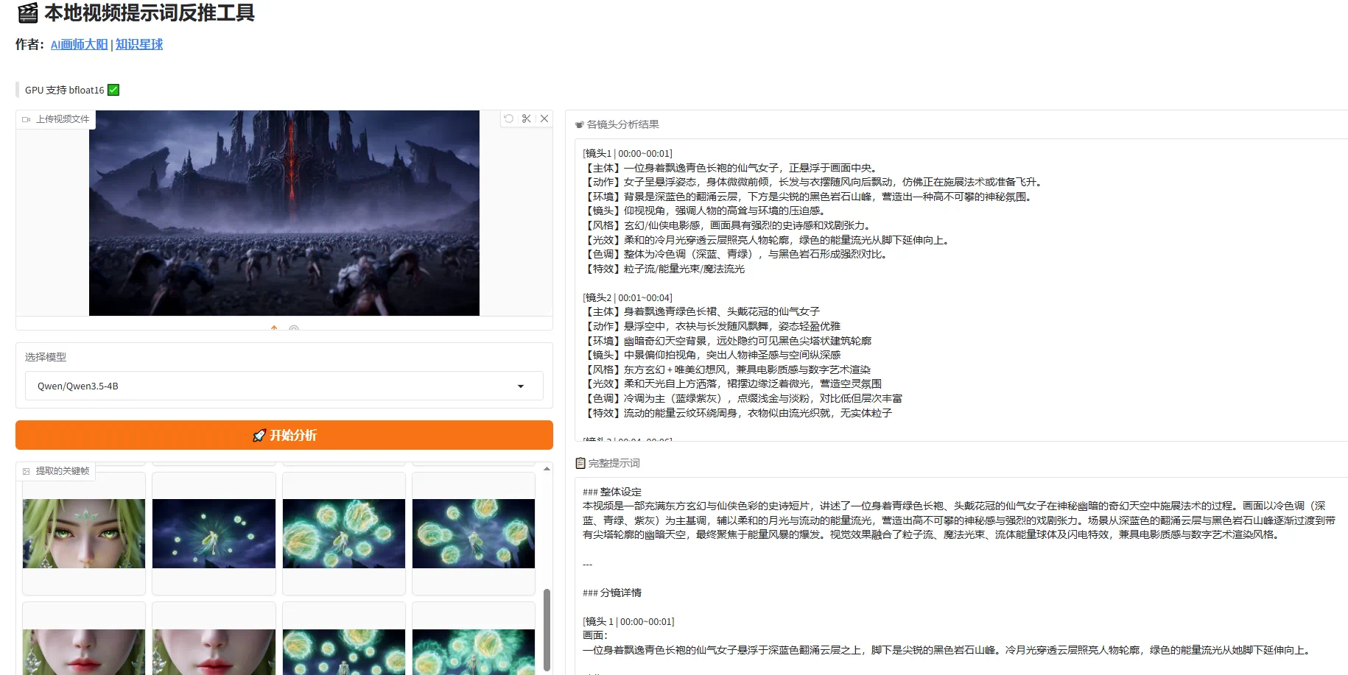Click the paw icon beside 各镜头分析结果
The width and height of the screenshot is (1348, 675).
click(x=580, y=124)
